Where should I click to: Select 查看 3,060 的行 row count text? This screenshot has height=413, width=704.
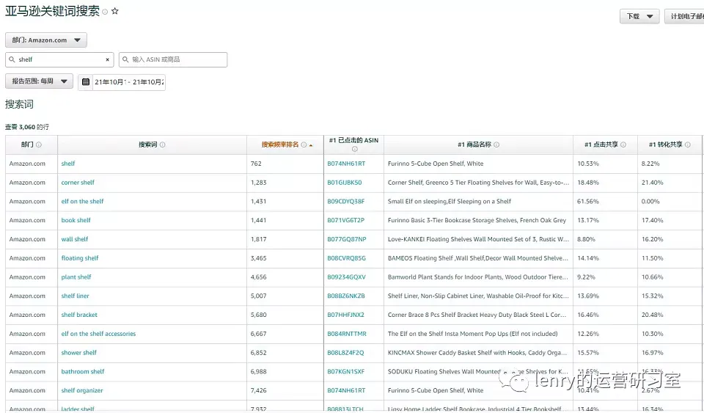click(x=27, y=127)
